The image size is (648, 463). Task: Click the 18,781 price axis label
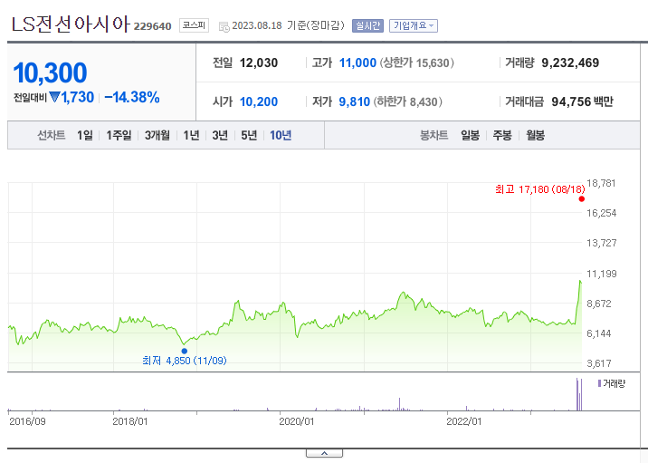pyautogui.click(x=601, y=183)
